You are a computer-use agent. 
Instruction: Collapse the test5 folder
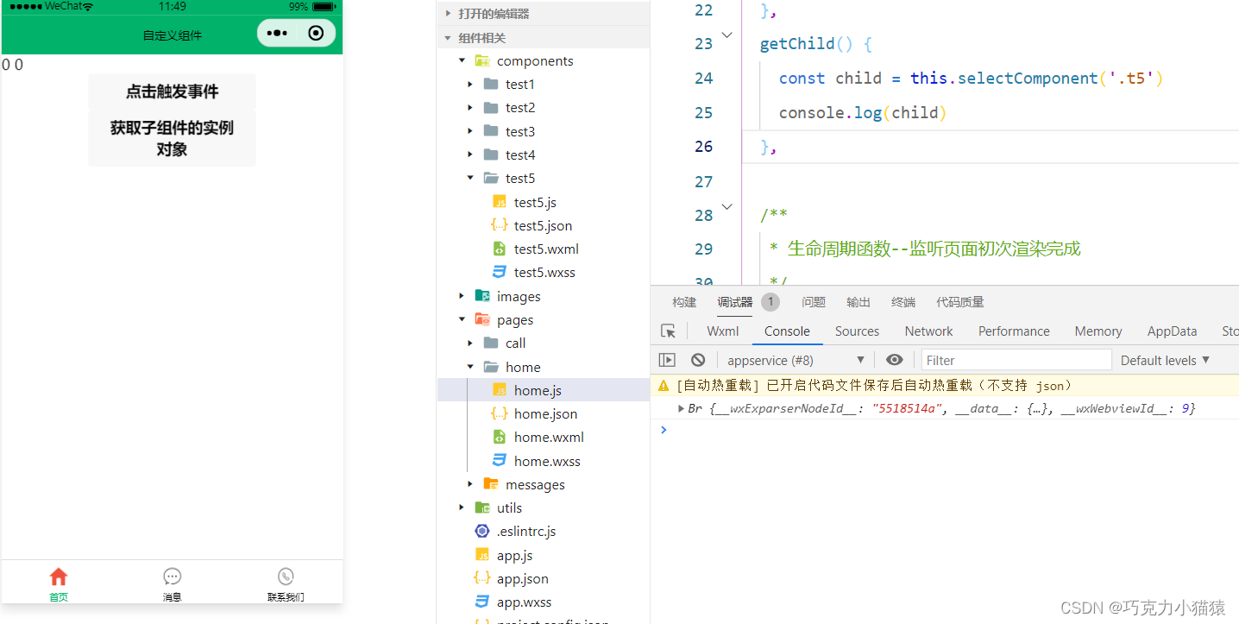tap(470, 178)
